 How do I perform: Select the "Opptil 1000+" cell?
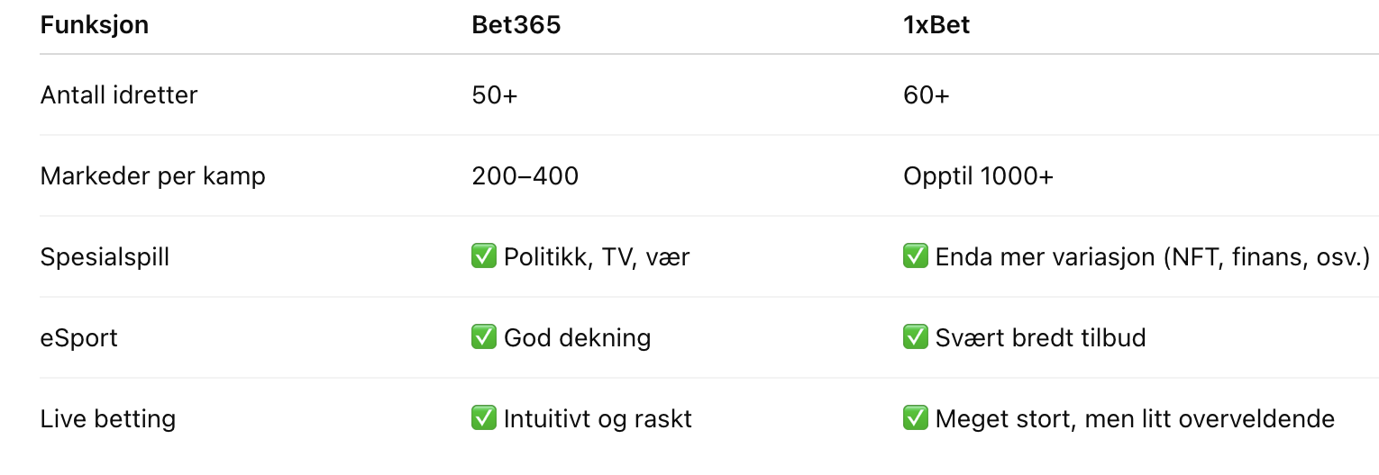(x=978, y=176)
